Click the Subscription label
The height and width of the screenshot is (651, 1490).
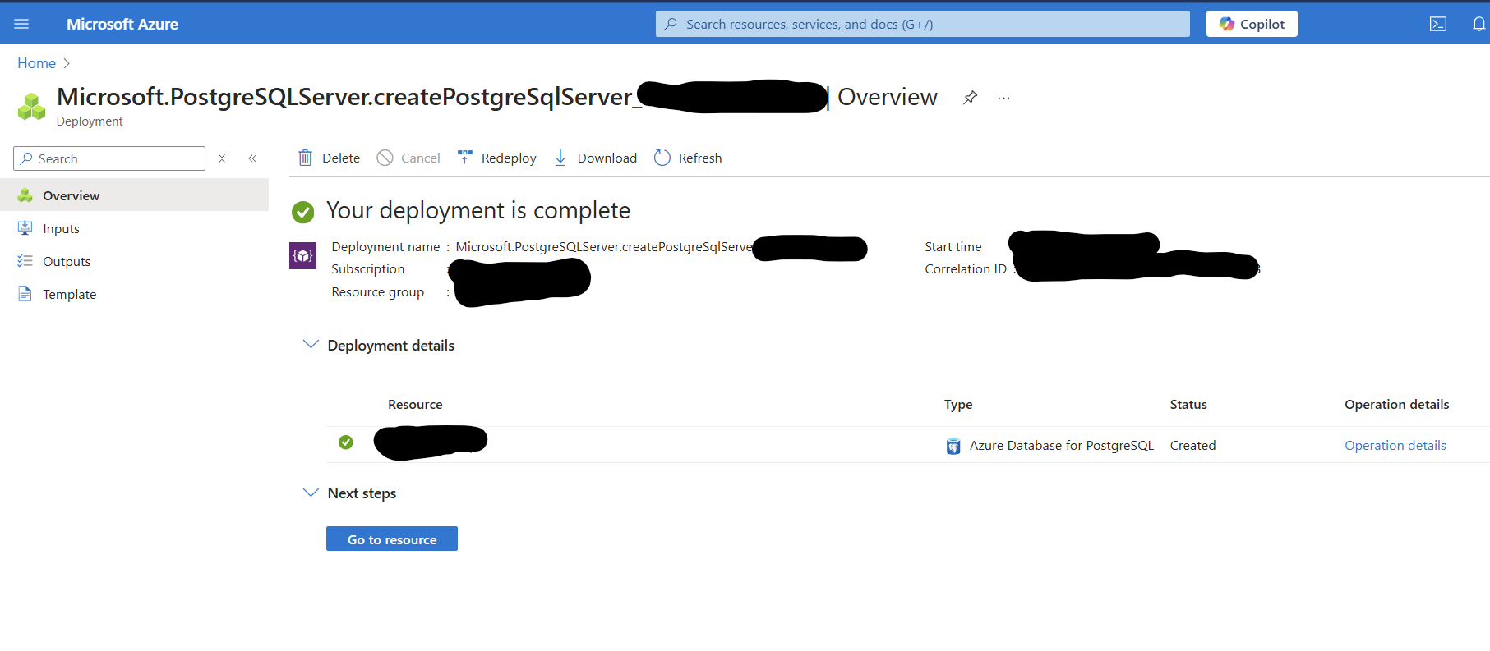point(368,269)
